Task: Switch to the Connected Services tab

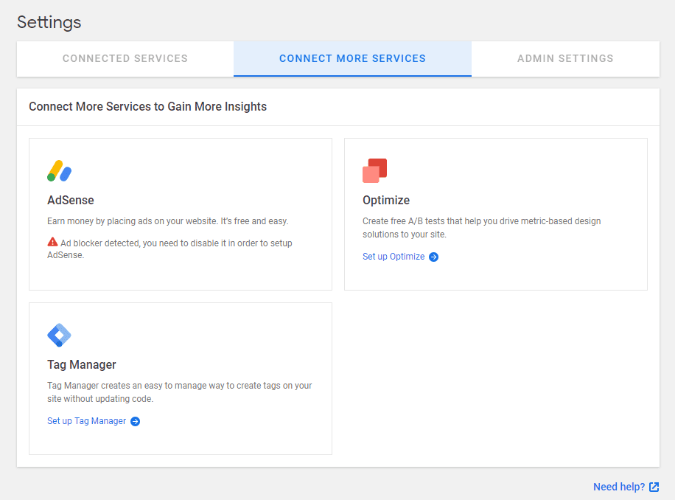Action: coord(125,58)
